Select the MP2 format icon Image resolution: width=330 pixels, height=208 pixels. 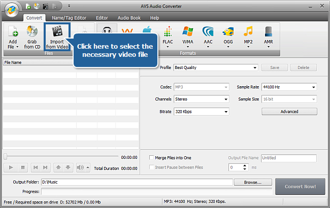(x=248, y=31)
